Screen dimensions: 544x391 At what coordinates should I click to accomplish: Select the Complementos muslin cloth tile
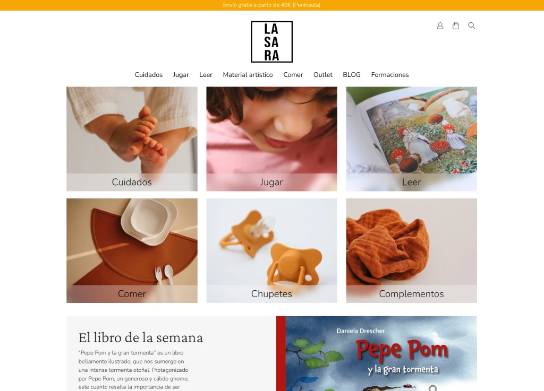click(x=412, y=251)
